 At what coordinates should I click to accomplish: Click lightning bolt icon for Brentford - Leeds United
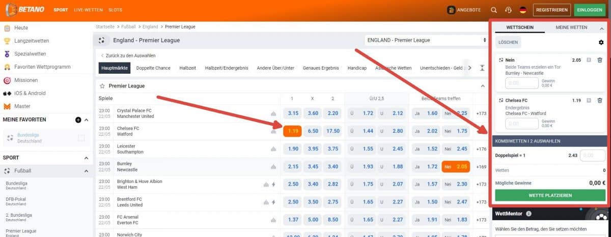pyautogui.click(x=274, y=202)
